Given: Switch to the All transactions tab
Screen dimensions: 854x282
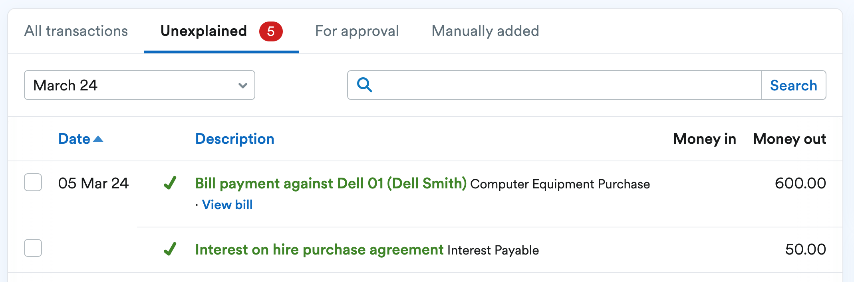Looking at the screenshot, I should [x=77, y=31].
